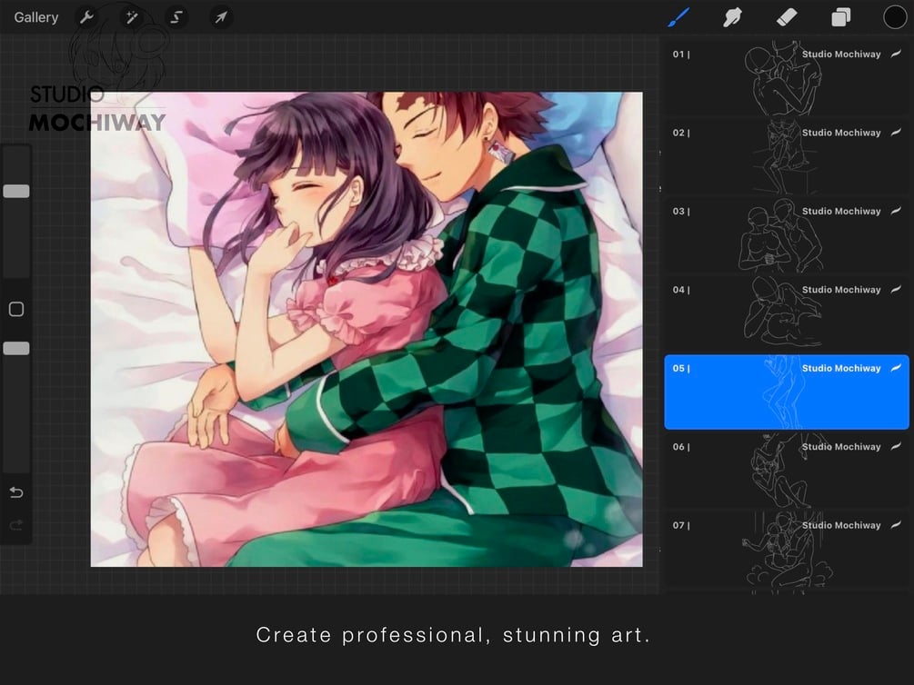This screenshot has height=685, width=914.
Task: Click the stroke icon on brush 05
Action: [x=896, y=368]
